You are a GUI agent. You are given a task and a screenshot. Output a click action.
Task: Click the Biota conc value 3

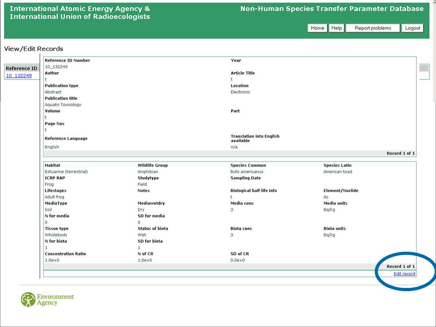click(232, 235)
